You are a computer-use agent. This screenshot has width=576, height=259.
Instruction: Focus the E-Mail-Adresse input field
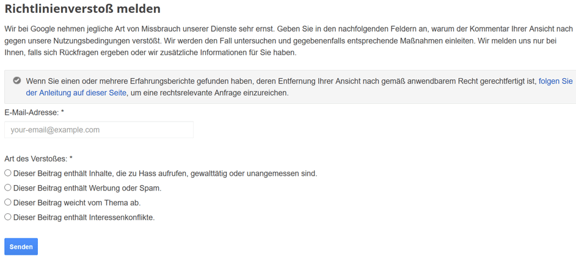click(x=99, y=129)
